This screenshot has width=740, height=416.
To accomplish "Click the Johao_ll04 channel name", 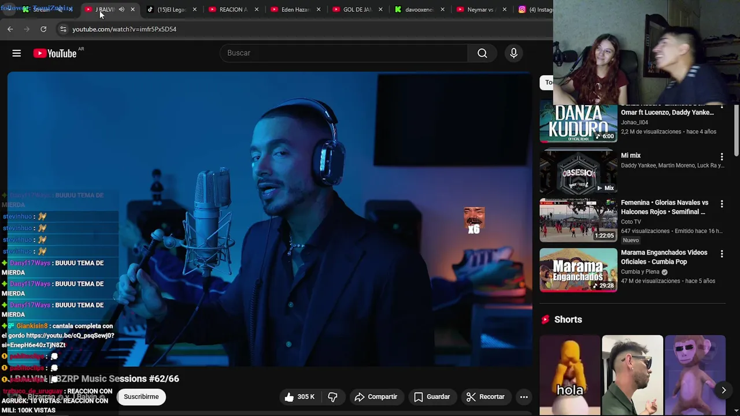I will pyautogui.click(x=634, y=122).
